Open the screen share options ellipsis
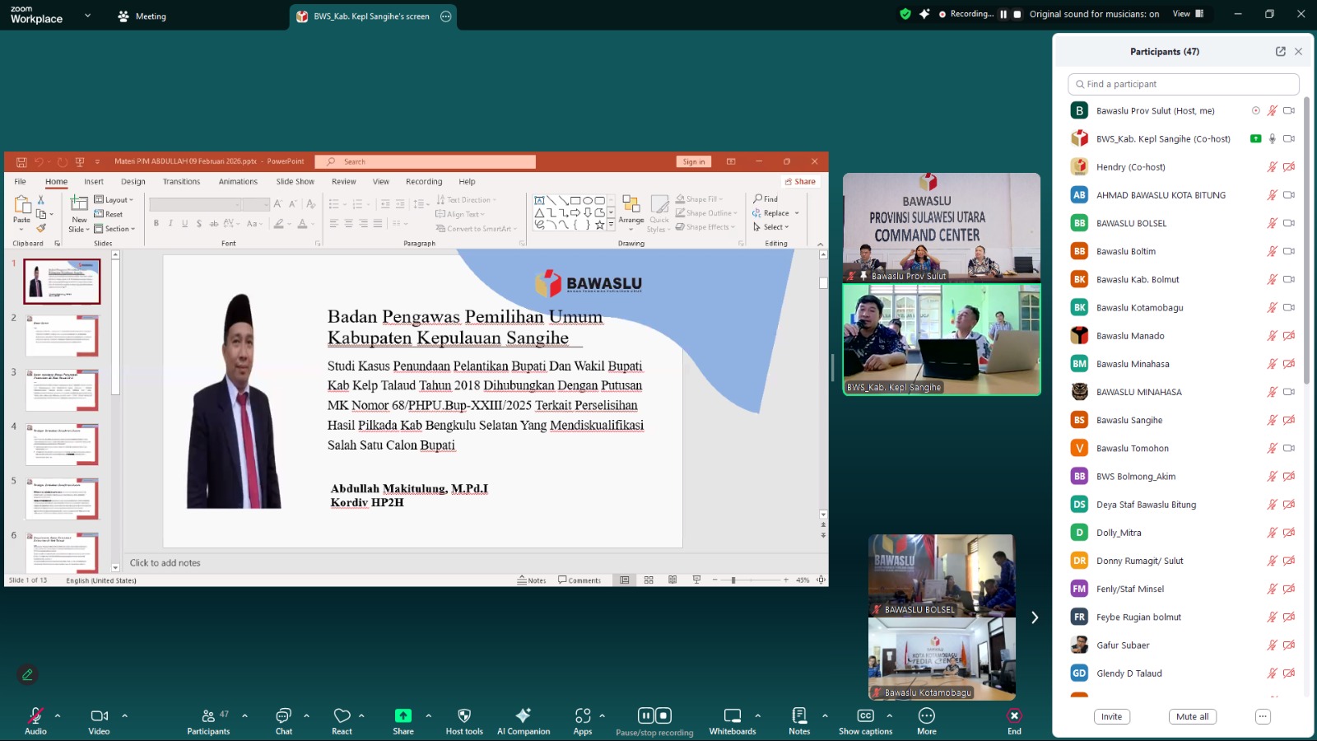The width and height of the screenshot is (1317, 741). [x=446, y=16]
